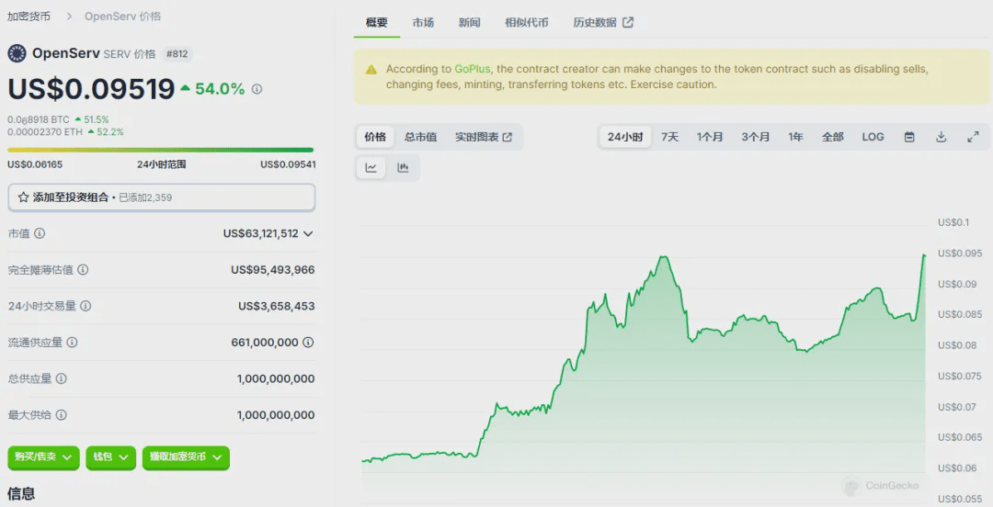Viewport: 993px width, 507px height.
Task: Set chart range to 24小时
Action: click(x=625, y=137)
